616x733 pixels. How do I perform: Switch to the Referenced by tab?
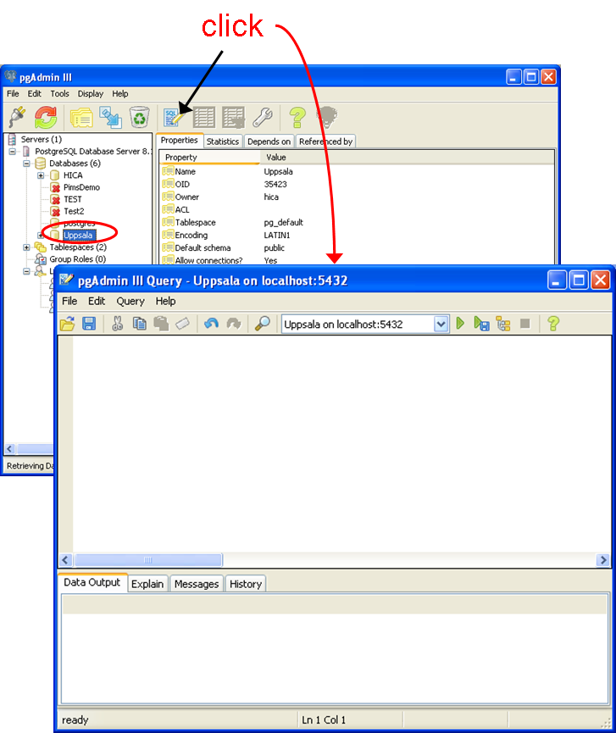[325, 142]
